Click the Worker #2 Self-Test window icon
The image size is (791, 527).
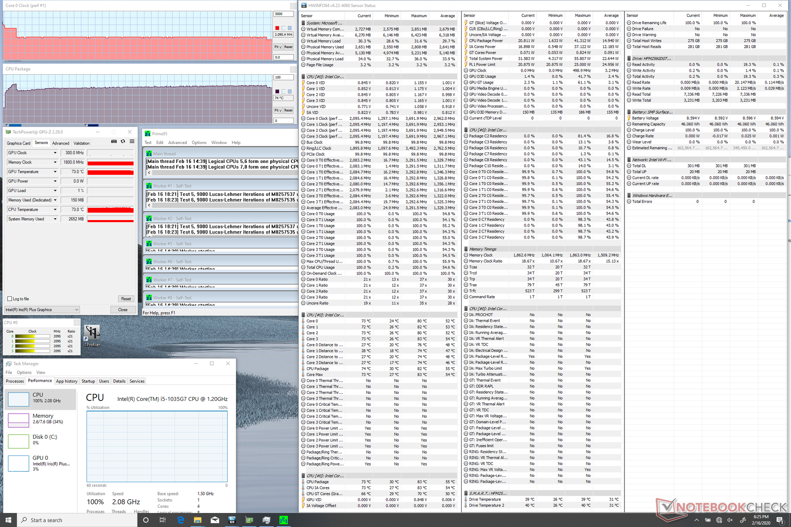tap(149, 218)
